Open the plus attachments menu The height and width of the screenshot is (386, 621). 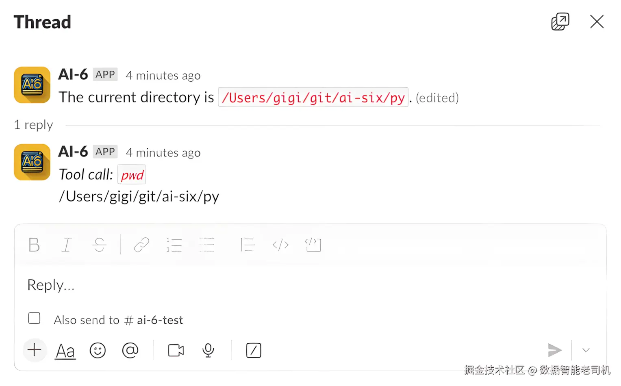35,350
